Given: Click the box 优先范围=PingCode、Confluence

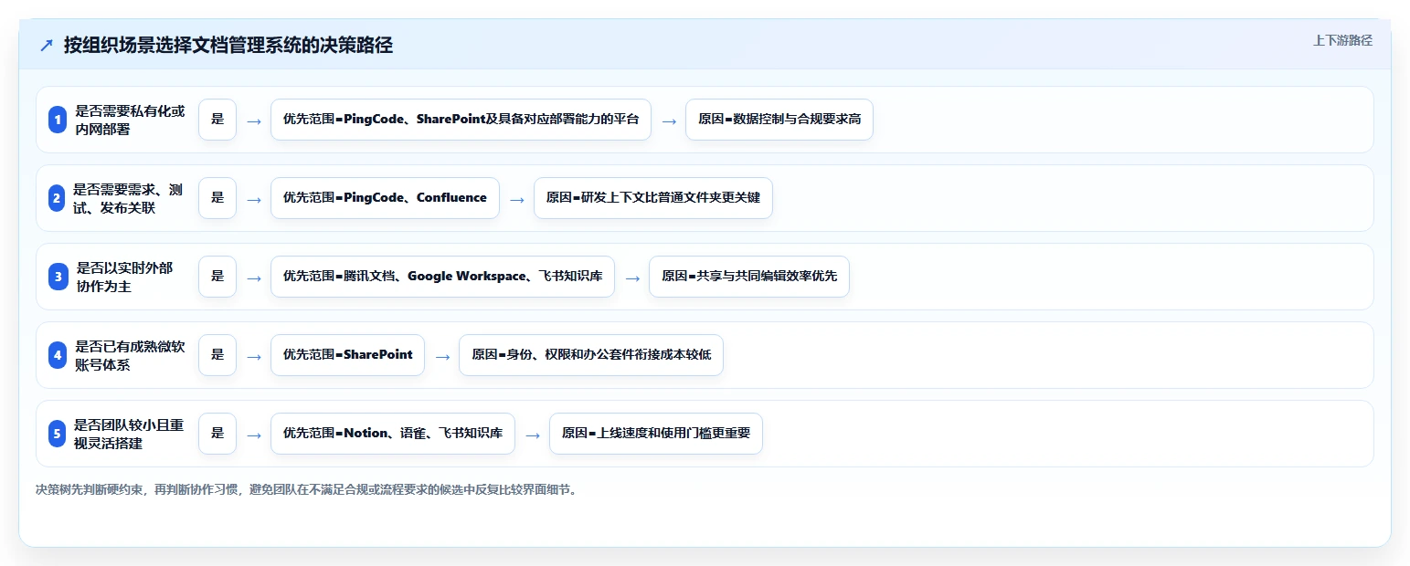Looking at the screenshot, I should point(385,198).
